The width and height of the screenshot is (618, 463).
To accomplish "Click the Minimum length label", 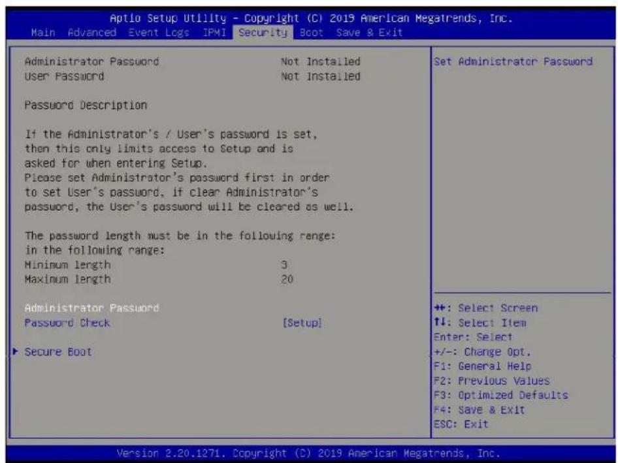I will coord(67,264).
